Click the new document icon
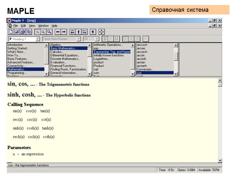The image size is (236, 177). [x=11, y=32]
